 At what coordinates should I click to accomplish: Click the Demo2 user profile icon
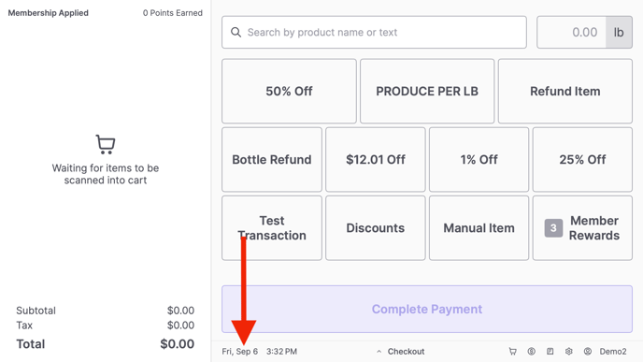[588, 352]
